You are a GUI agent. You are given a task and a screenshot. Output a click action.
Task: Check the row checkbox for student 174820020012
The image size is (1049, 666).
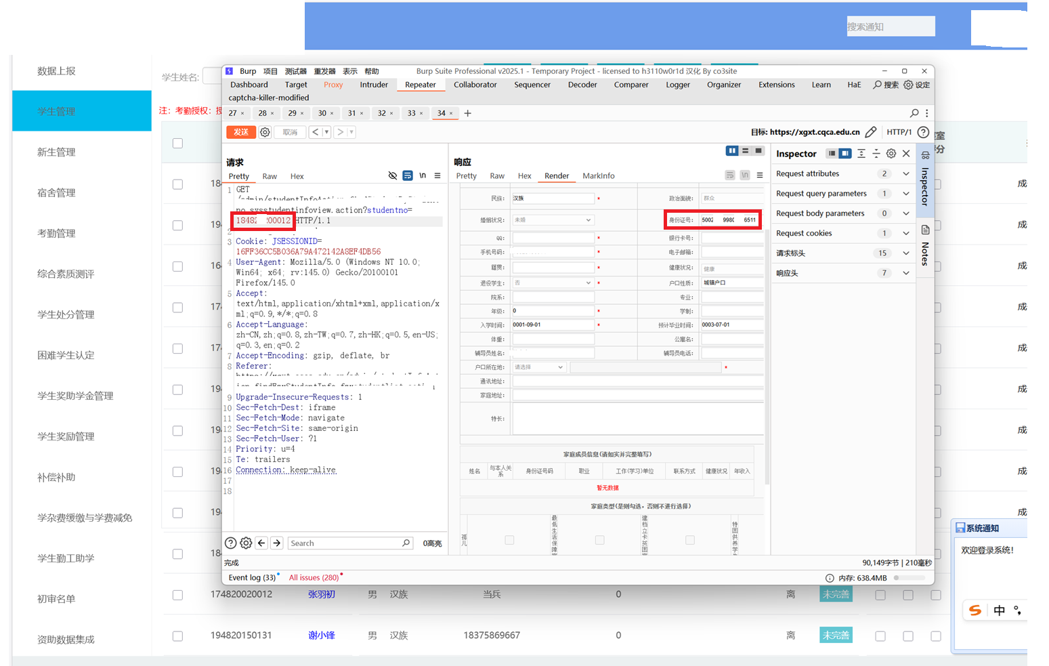pos(177,595)
